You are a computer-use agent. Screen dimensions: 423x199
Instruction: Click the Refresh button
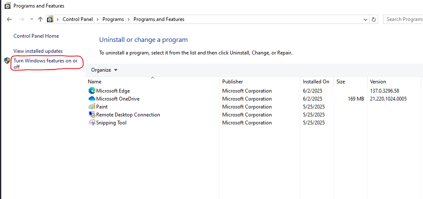373,19
